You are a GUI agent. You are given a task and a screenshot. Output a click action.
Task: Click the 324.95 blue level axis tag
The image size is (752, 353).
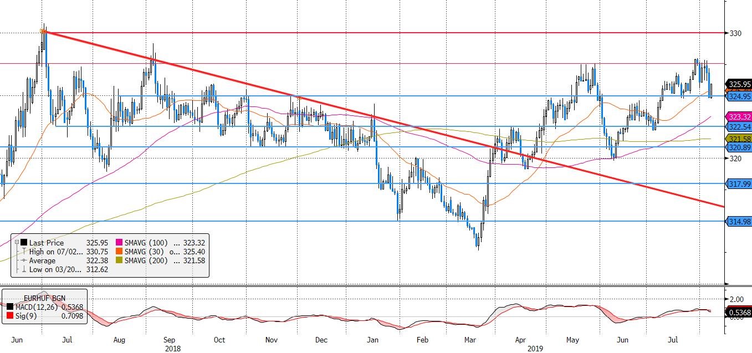click(x=739, y=96)
